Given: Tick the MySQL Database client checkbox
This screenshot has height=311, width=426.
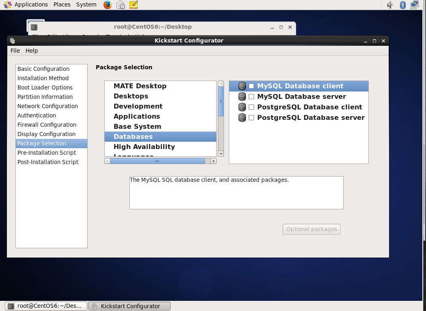Looking at the screenshot, I should (251, 86).
